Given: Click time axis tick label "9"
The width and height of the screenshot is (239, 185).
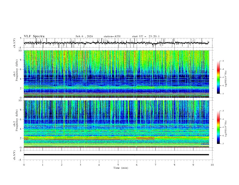Looking at the screenshot, I should 193,165.
